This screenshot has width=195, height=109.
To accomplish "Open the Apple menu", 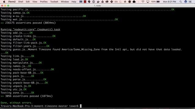I will 4,2.
